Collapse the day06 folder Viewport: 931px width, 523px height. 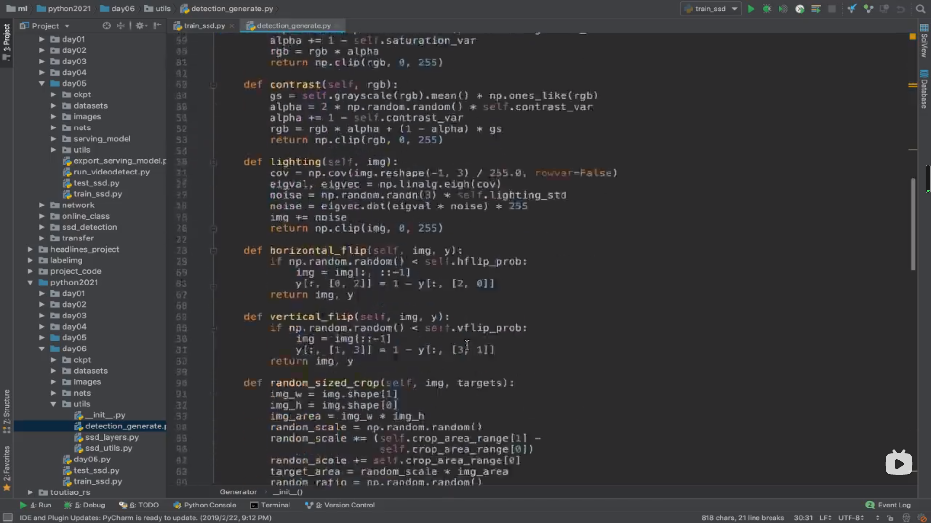coord(42,349)
